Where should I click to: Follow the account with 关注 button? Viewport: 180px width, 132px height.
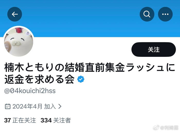tap(154, 49)
